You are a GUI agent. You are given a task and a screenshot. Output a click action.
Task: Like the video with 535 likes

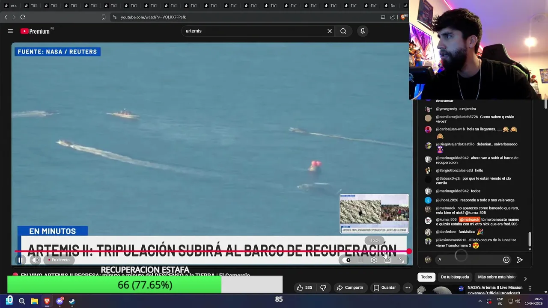pyautogui.click(x=304, y=287)
